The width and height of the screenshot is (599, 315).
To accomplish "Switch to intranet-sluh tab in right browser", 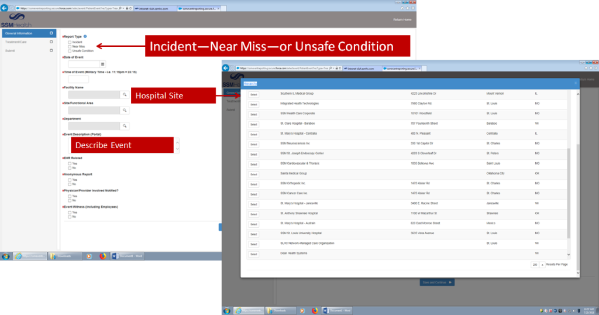I will point(362,69).
